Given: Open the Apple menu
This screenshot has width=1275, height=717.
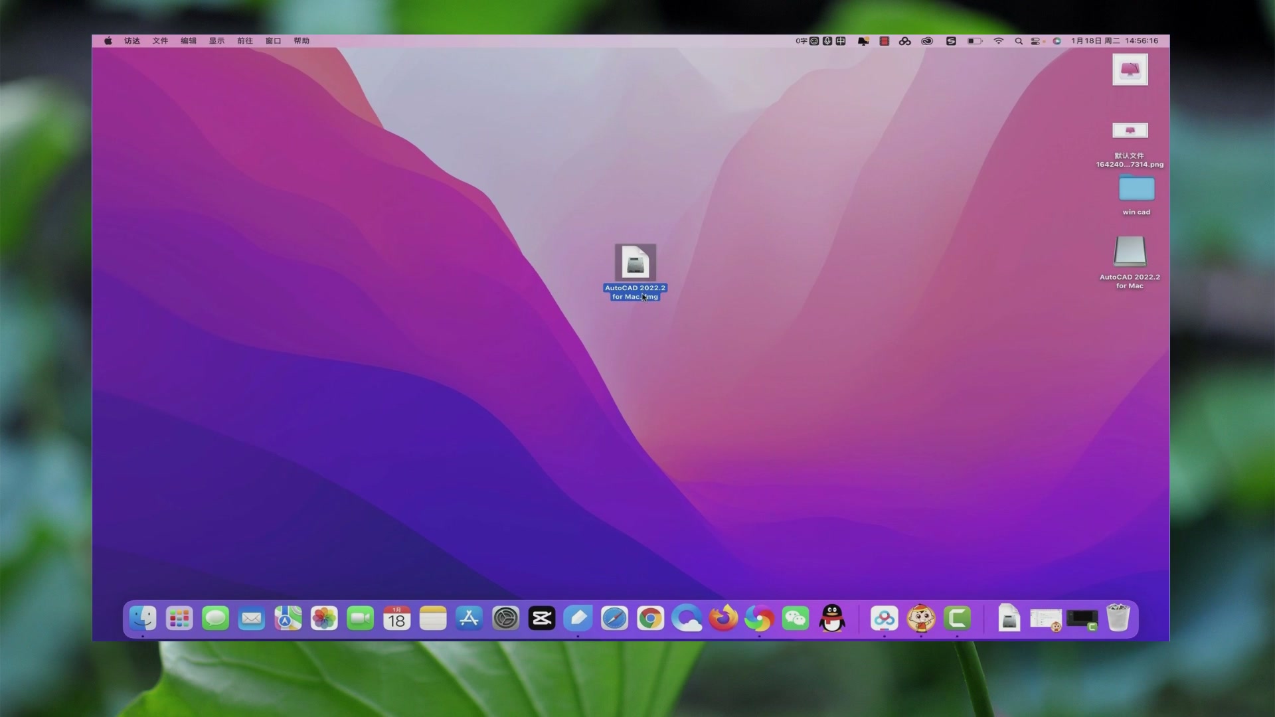Looking at the screenshot, I should (108, 41).
